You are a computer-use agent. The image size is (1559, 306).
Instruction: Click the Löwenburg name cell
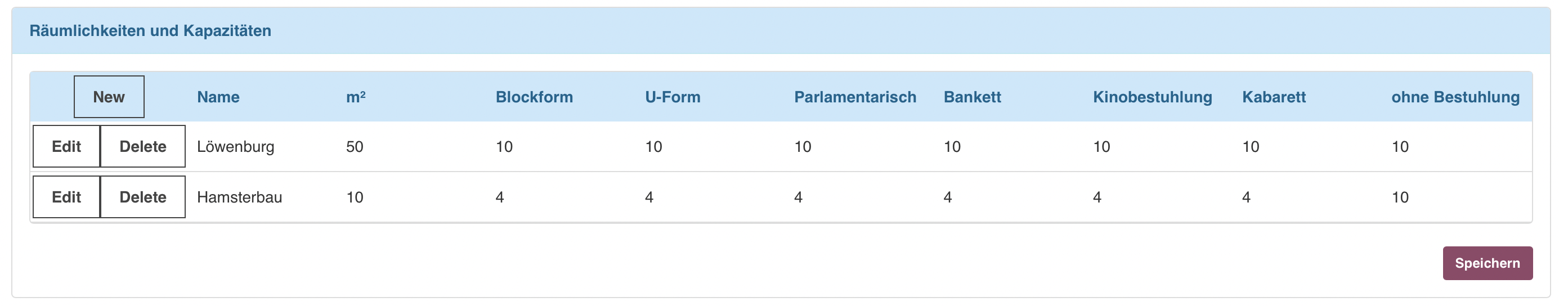click(235, 146)
